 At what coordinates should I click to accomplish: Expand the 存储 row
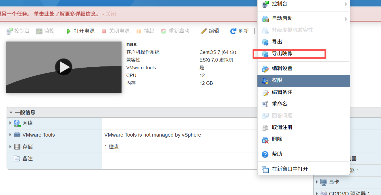click(x=10, y=147)
